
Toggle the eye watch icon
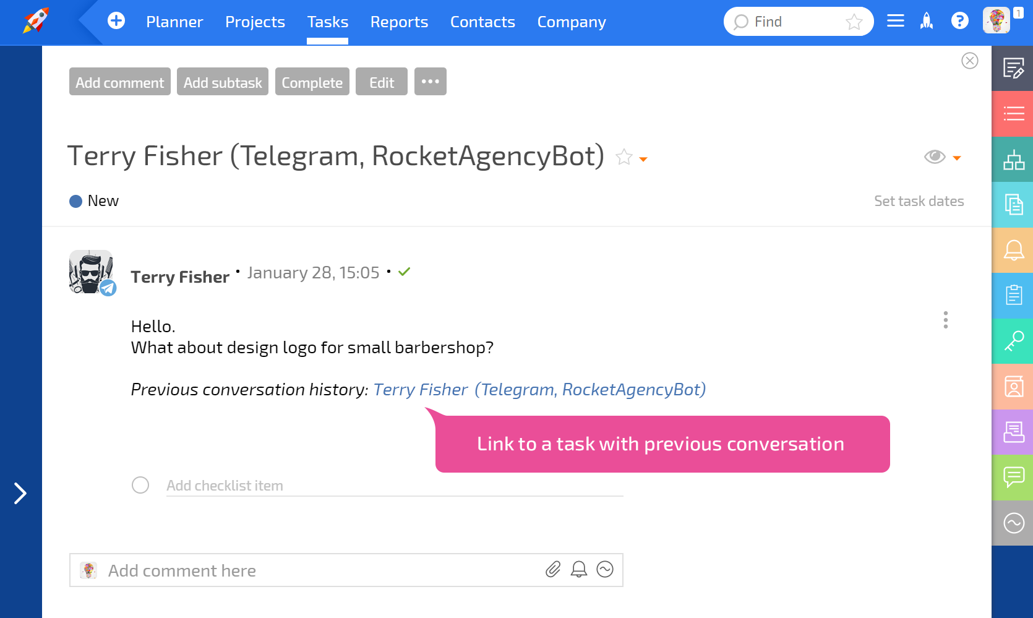(935, 157)
